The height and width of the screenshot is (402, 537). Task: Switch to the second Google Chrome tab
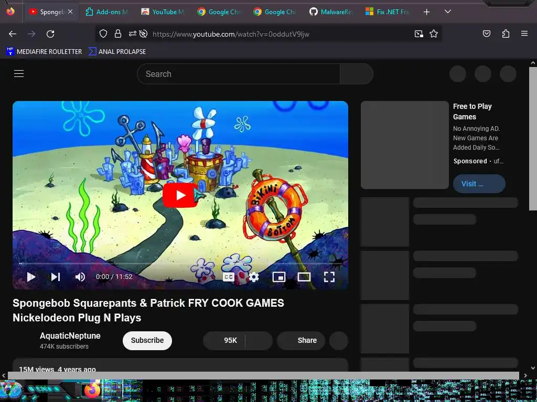point(275,12)
